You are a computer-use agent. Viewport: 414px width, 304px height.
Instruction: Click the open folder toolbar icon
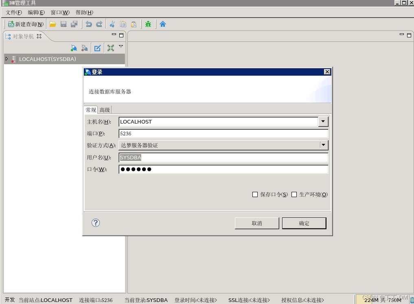(x=53, y=24)
